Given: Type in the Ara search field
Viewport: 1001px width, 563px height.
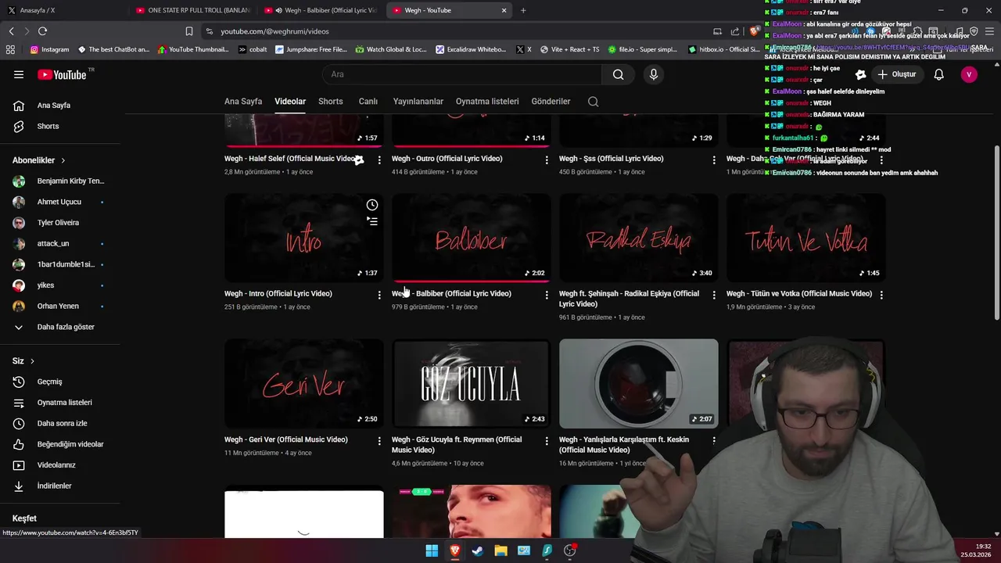Looking at the screenshot, I should tap(461, 74).
